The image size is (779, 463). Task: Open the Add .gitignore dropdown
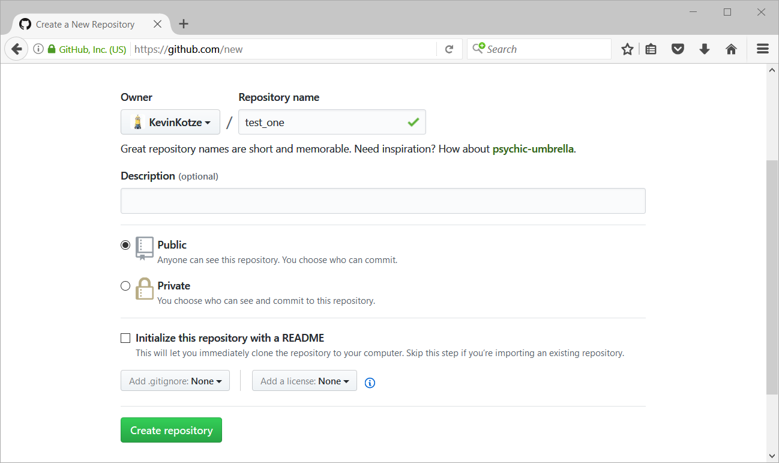click(x=175, y=381)
